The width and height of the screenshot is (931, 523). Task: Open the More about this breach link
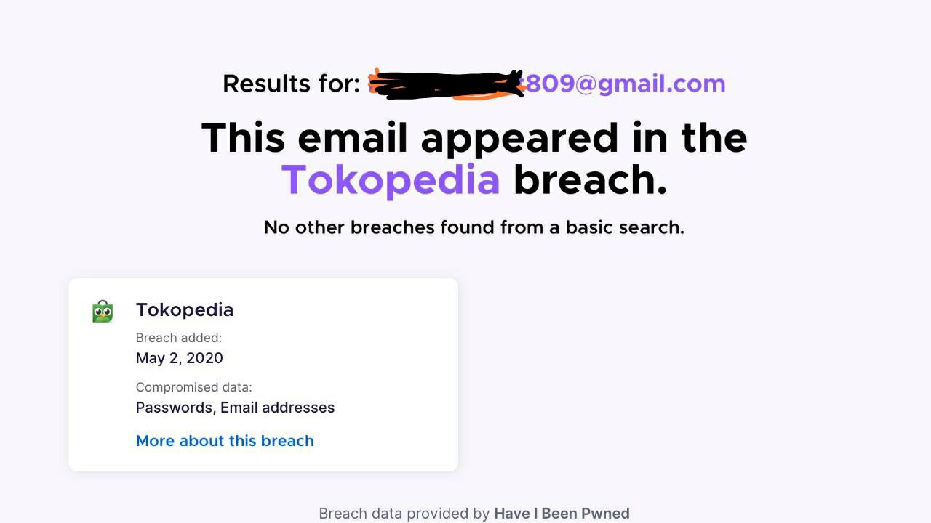click(x=225, y=441)
